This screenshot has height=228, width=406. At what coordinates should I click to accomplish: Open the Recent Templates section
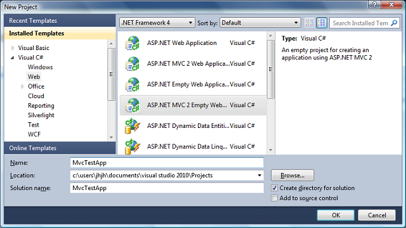pos(60,21)
